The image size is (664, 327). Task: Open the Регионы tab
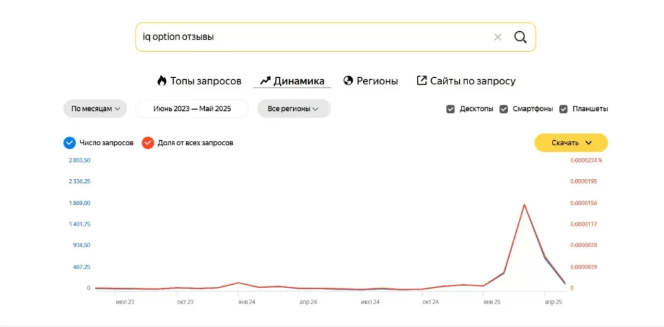click(x=370, y=80)
